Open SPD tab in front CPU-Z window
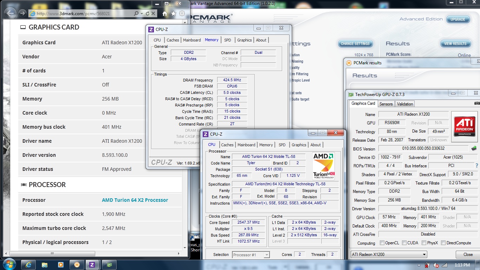Image resolution: width=480 pixels, height=270 pixels. [282, 145]
